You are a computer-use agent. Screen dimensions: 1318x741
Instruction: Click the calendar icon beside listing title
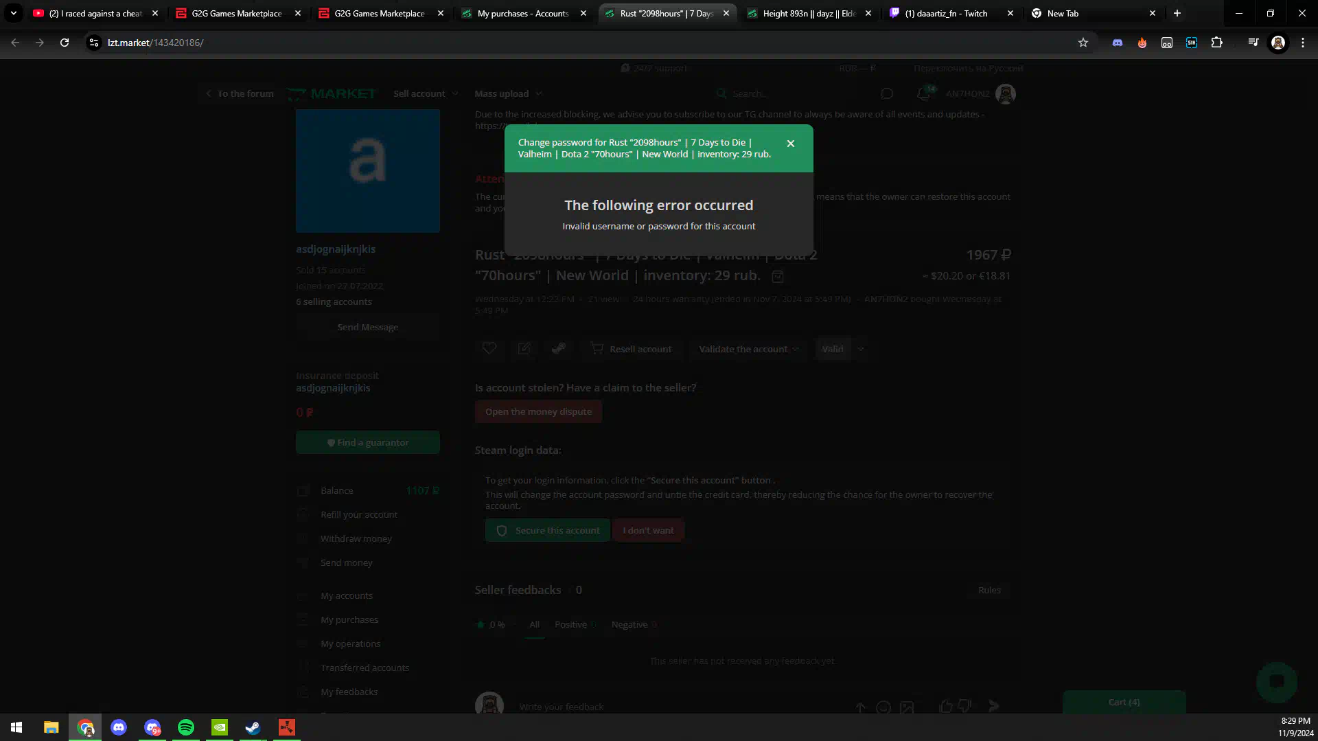click(x=778, y=276)
